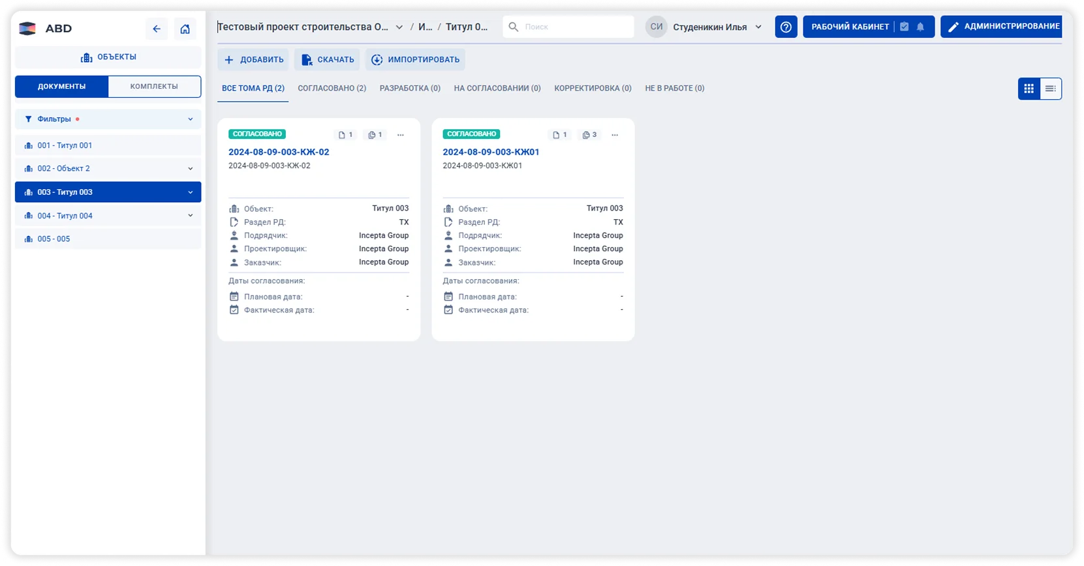Open more options on 2024-08-09-003-КЖ01 card
The image size is (1084, 566).
[615, 135]
